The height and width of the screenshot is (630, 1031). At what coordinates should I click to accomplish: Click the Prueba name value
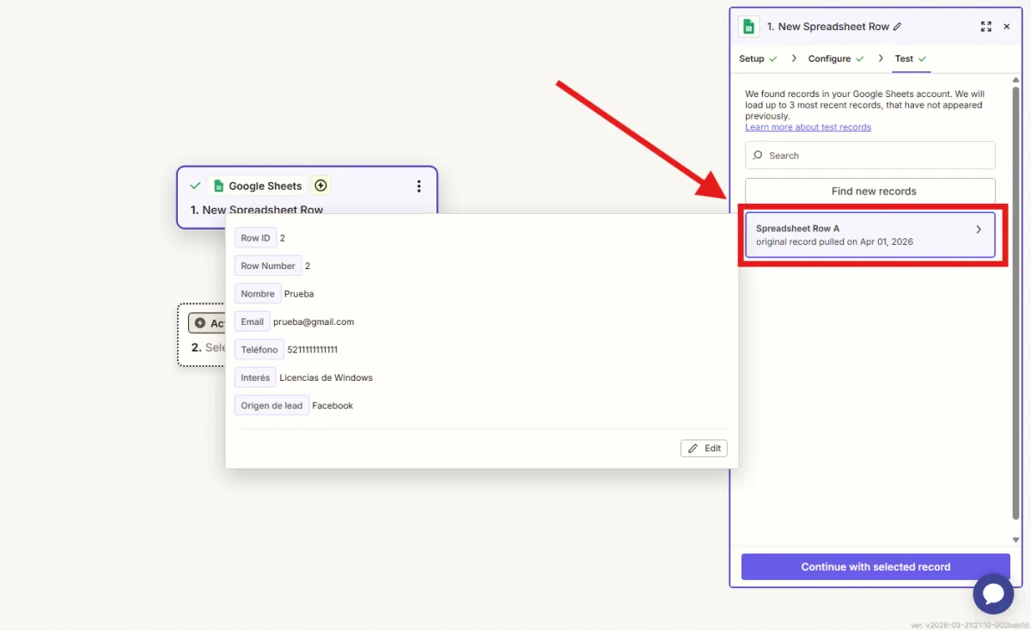tap(299, 294)
